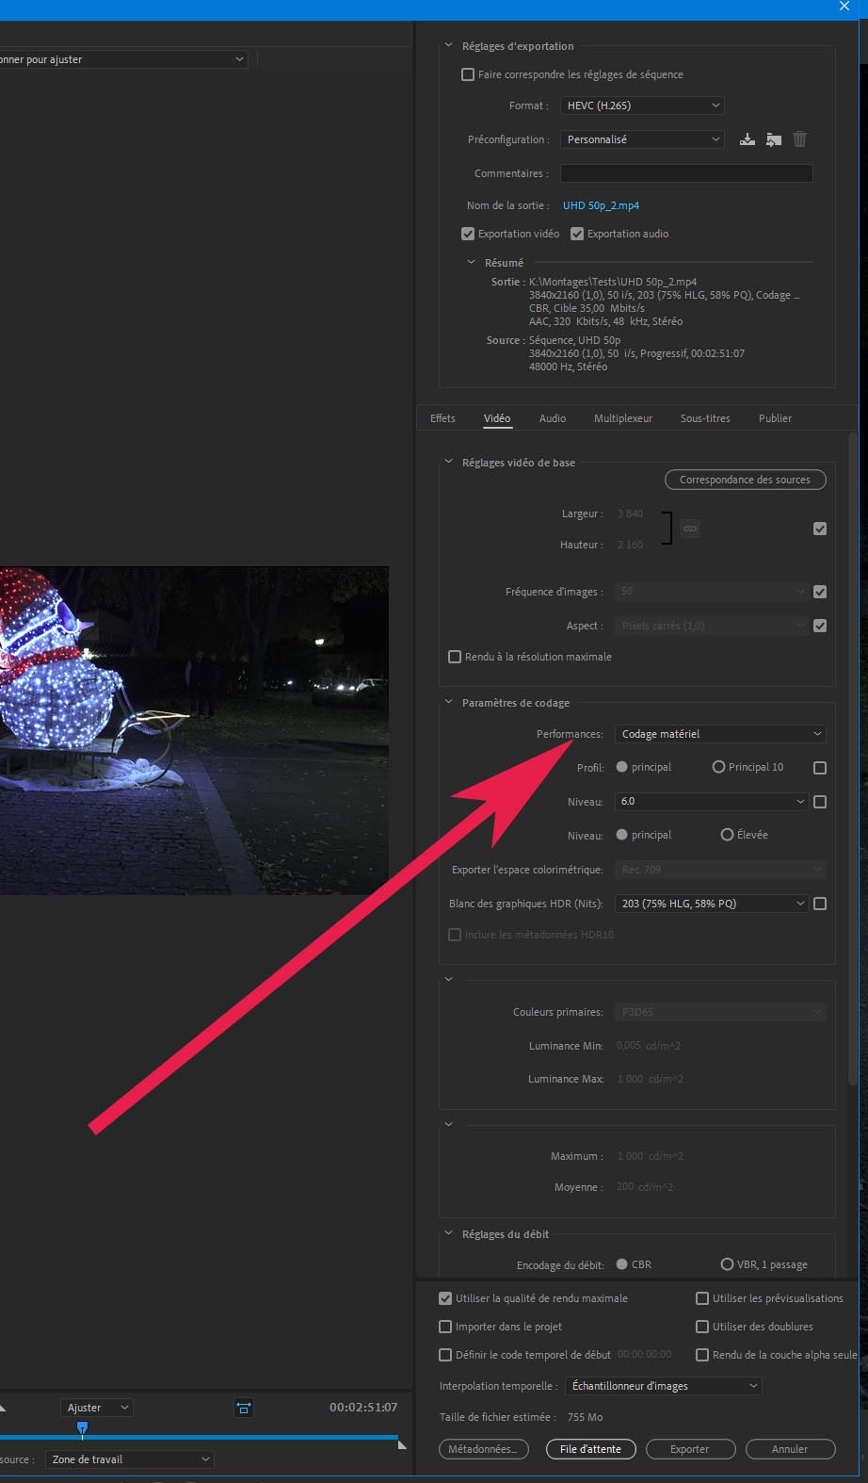Image resolution: width=868 pixels, height=1483 pixels.
Task: Collapse the 'Paramètres de codage' section
Action: [449, 703]
